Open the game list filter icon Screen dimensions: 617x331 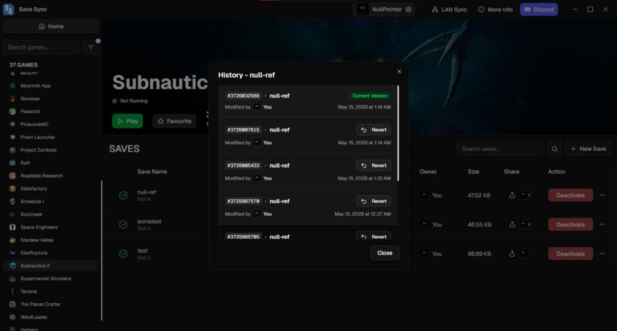click(x=91, y=47)
